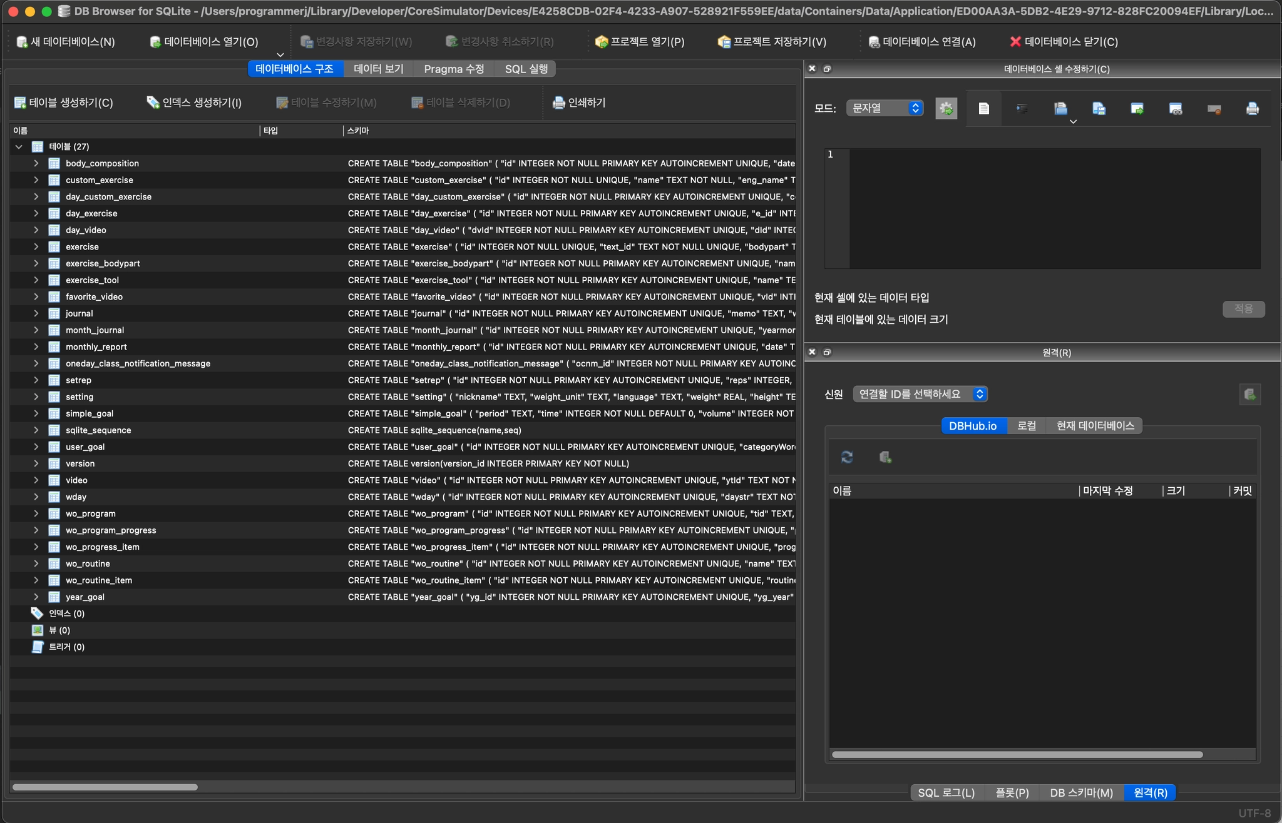
Task: Select the 로컬 tab in remote panel
Action: [x=1026, y=426]
